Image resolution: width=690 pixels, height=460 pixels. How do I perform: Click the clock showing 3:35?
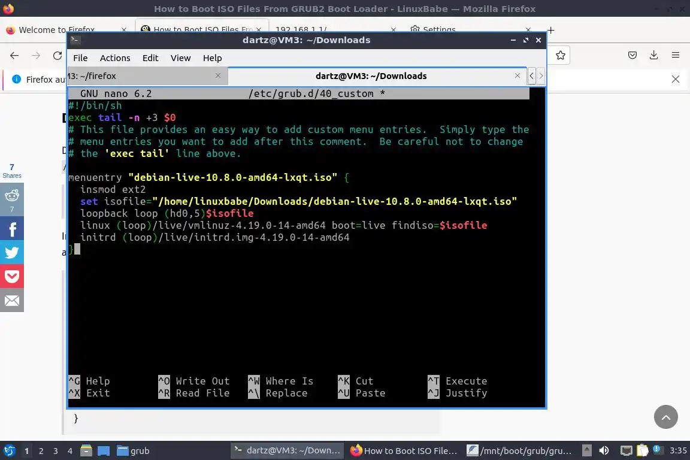tap(678, 450)
